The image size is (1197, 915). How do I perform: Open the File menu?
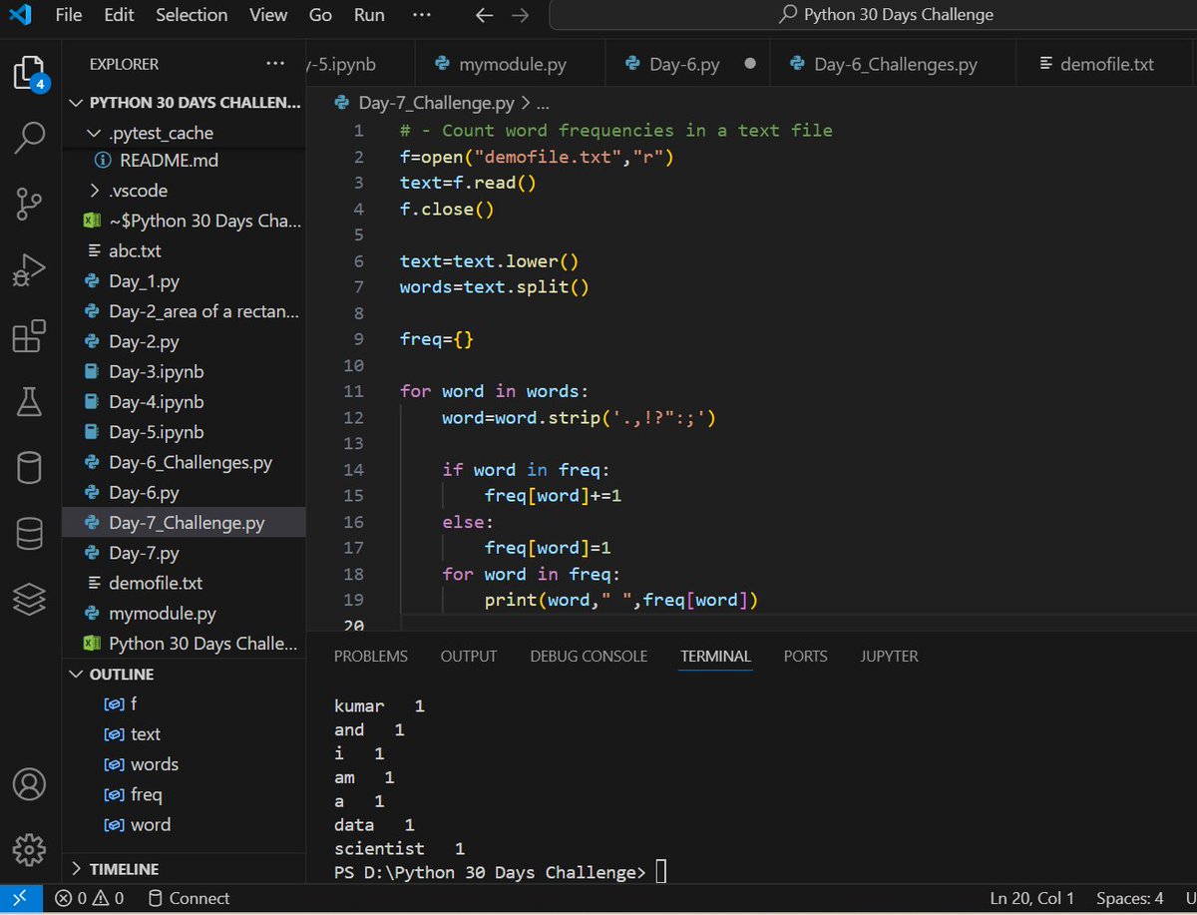tap(69, 15)
